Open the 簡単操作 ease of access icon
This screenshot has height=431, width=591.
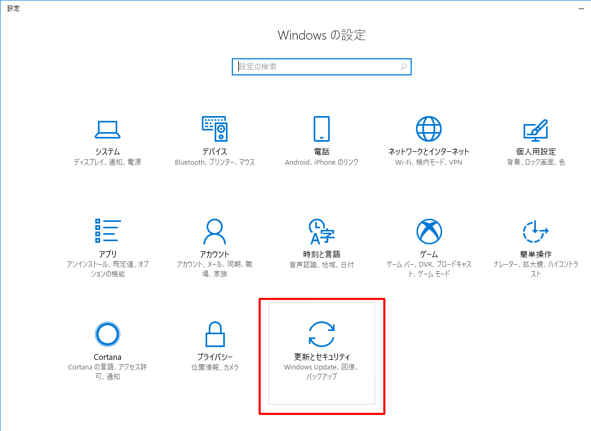tap(535, 232)
